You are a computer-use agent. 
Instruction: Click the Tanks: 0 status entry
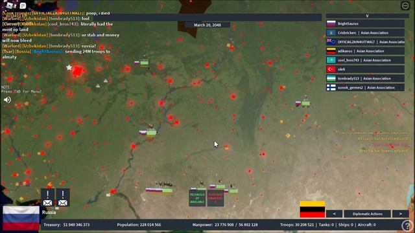pyautogui.click(x=326, y=225)
